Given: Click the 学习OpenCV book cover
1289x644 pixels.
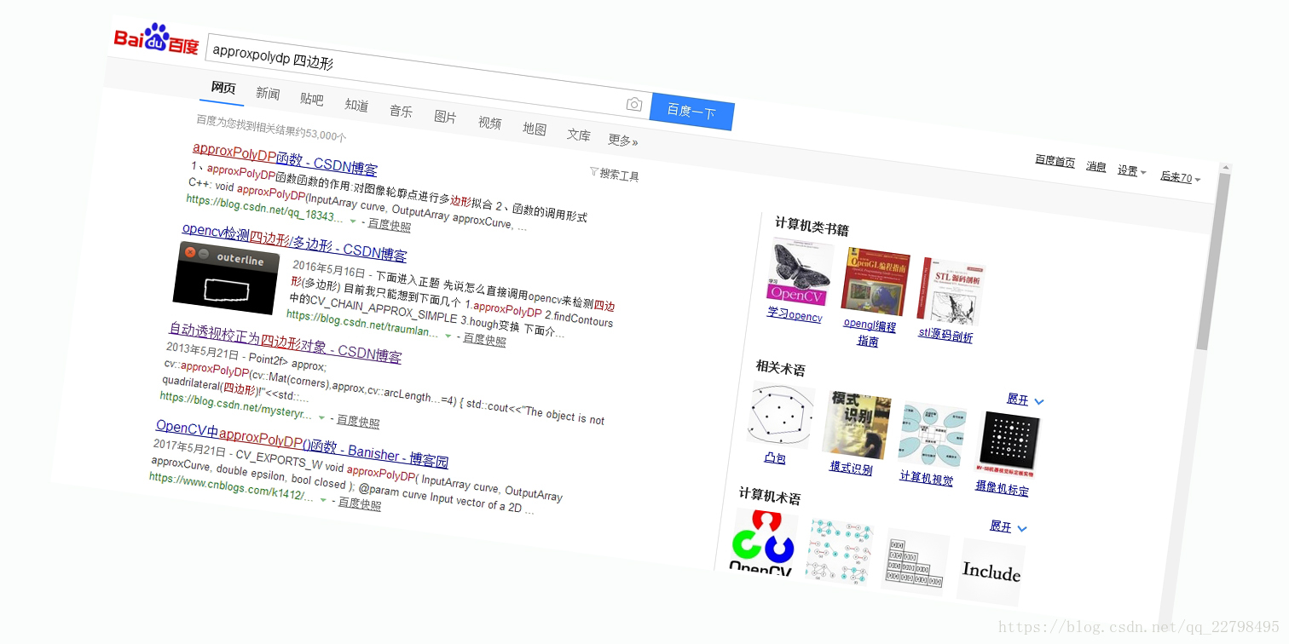Looking at the screenshot, I should pyautogui.click(x=800, y=273).
